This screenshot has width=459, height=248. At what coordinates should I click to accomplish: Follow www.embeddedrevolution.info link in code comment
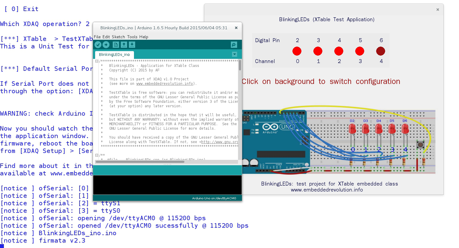[164, 84]
